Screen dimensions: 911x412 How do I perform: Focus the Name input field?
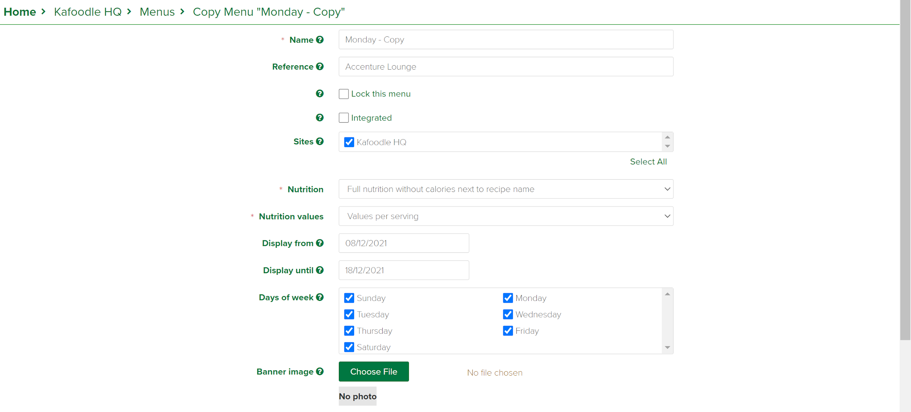tap(506, 39)
